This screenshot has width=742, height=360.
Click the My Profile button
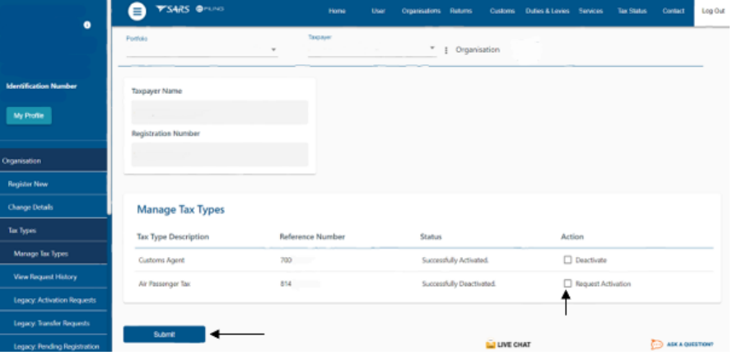pos(29,115)
